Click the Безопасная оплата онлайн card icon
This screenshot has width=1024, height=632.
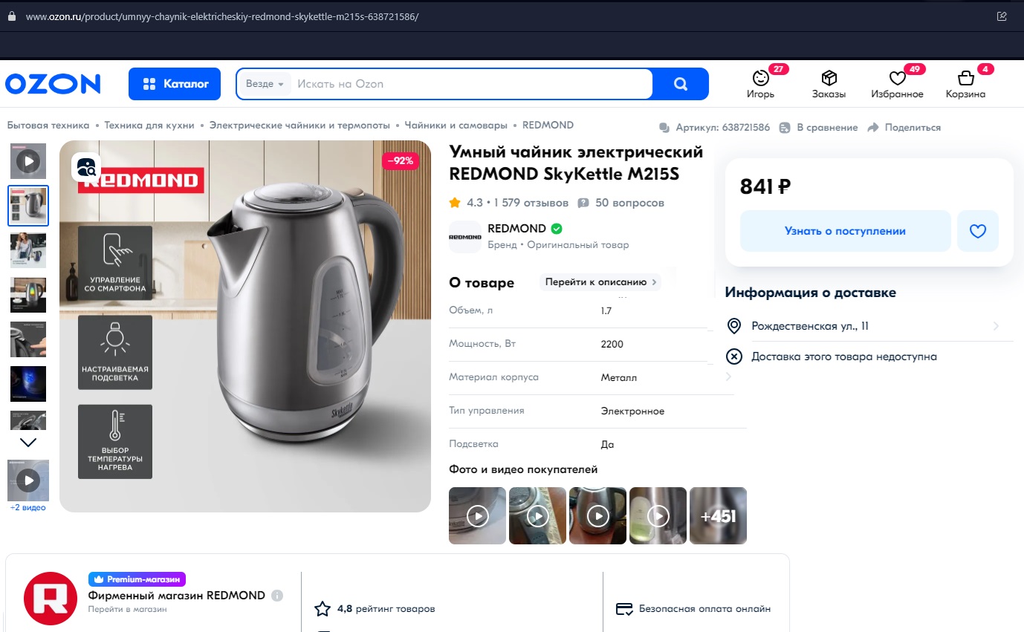point(624,609)
